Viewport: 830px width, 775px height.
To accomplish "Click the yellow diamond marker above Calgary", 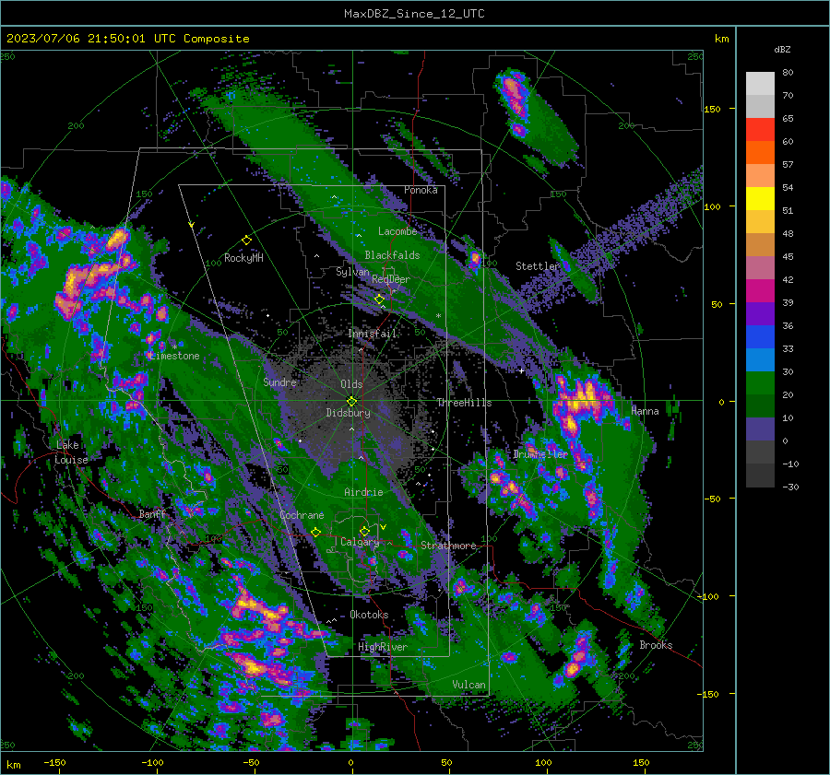I will point(364,531).
